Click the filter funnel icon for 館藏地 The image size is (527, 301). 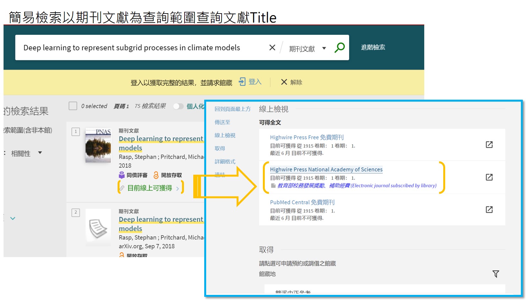(496, 274)
